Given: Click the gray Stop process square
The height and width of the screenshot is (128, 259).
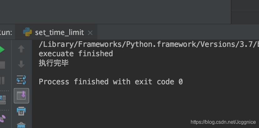Looking at the screenshot, I should [2, 65].
